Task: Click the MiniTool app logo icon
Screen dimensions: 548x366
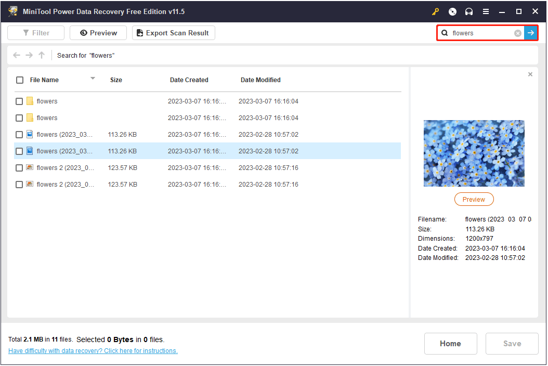Action: pos(13,11)
